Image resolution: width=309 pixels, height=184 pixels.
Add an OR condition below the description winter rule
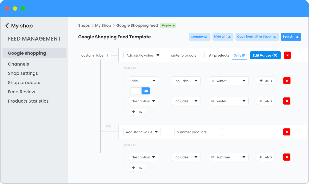[137, 112]
